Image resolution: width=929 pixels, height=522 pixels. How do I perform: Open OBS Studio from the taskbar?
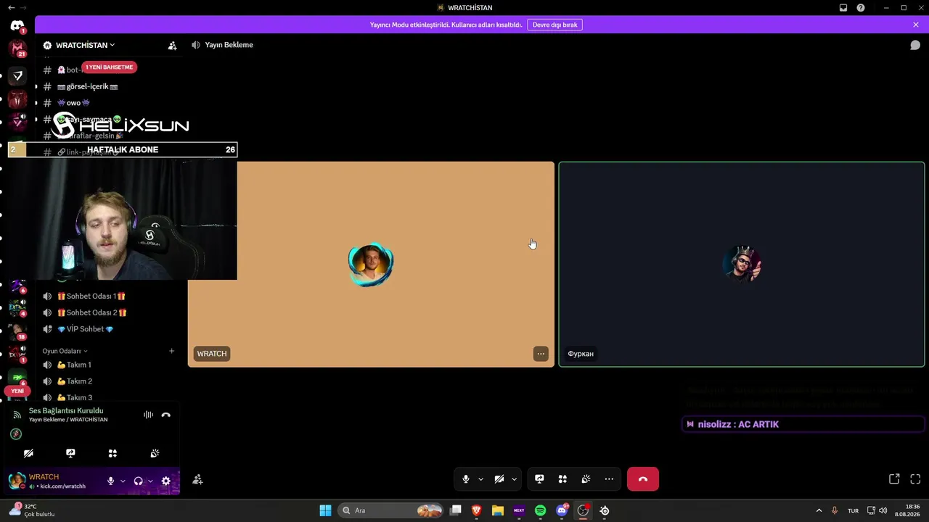583,510
